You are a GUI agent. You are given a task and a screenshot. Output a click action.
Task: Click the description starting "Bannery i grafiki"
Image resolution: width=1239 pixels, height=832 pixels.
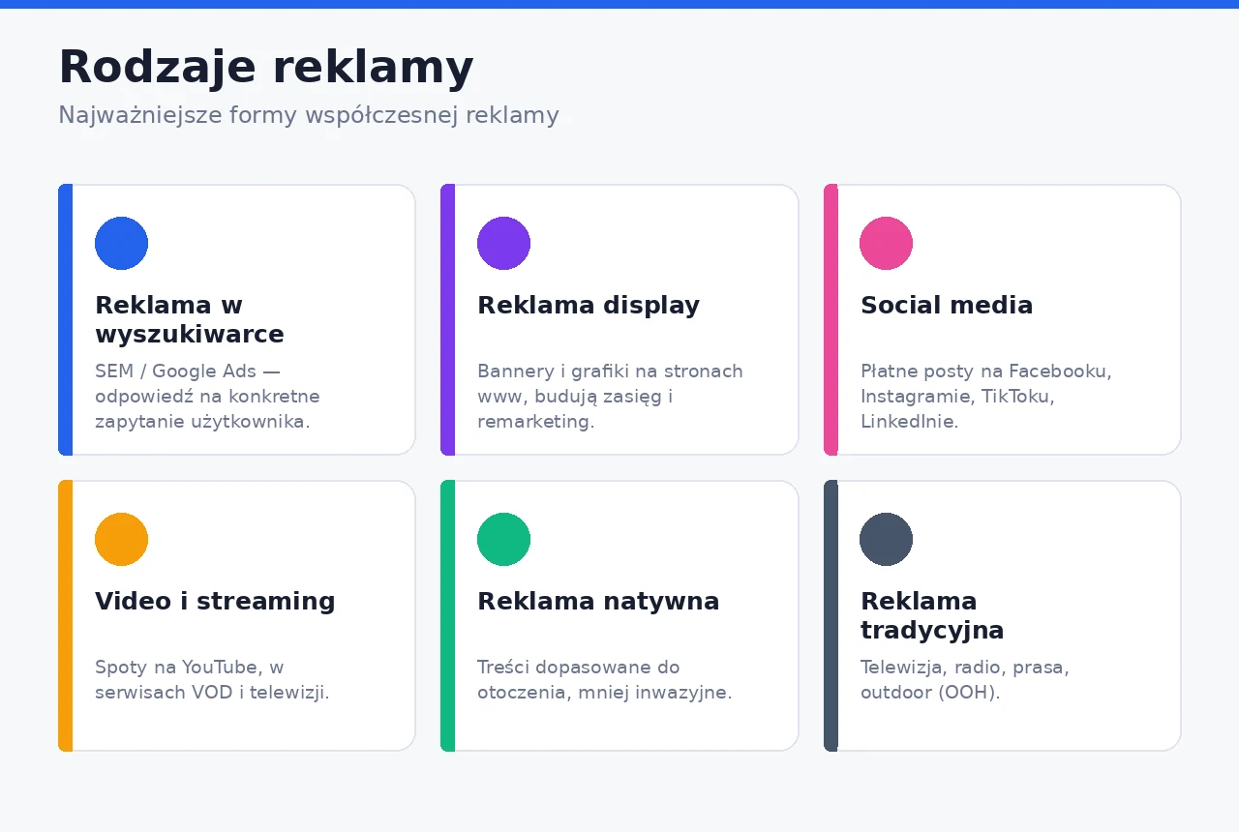(610, 397)
